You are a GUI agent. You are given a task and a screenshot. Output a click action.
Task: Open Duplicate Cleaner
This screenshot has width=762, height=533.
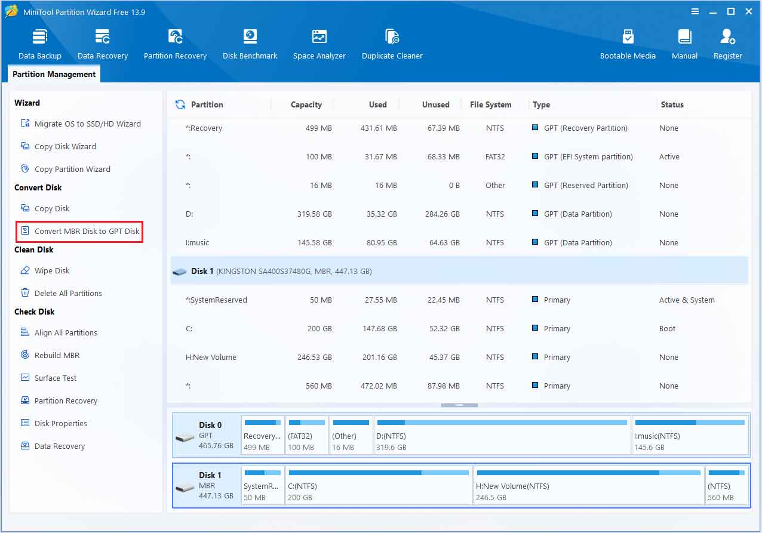tap(392, 44)
